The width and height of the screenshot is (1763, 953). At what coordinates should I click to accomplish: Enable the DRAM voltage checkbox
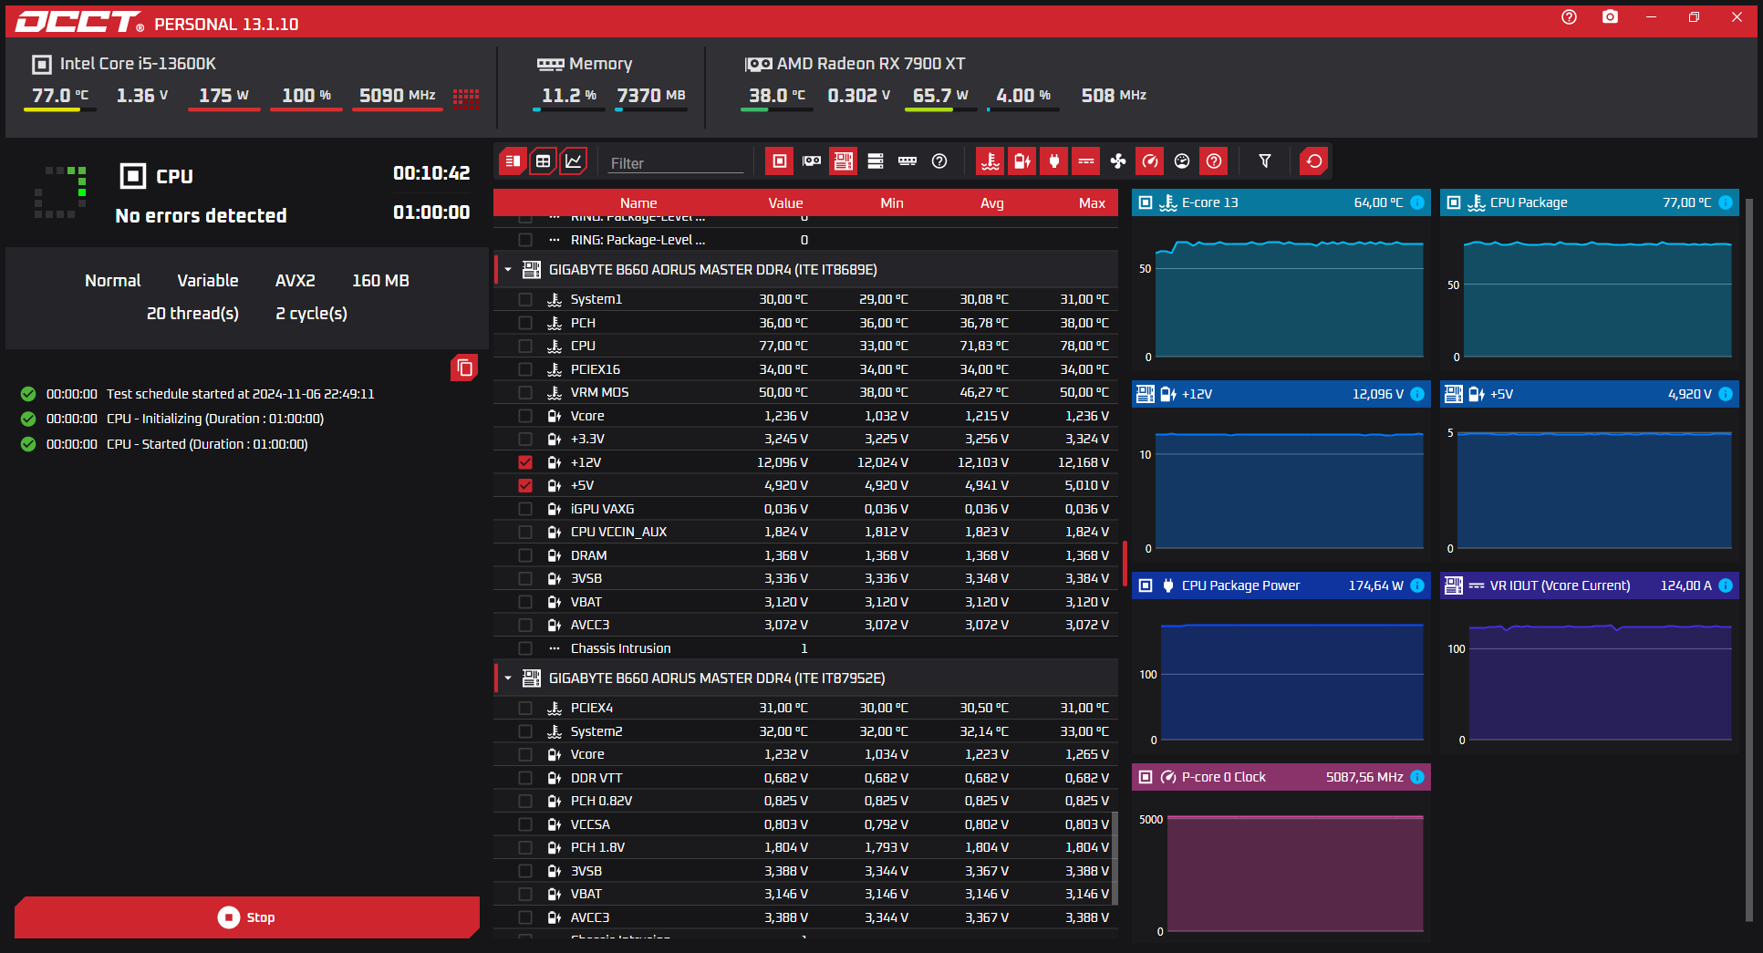click(525, 555)
